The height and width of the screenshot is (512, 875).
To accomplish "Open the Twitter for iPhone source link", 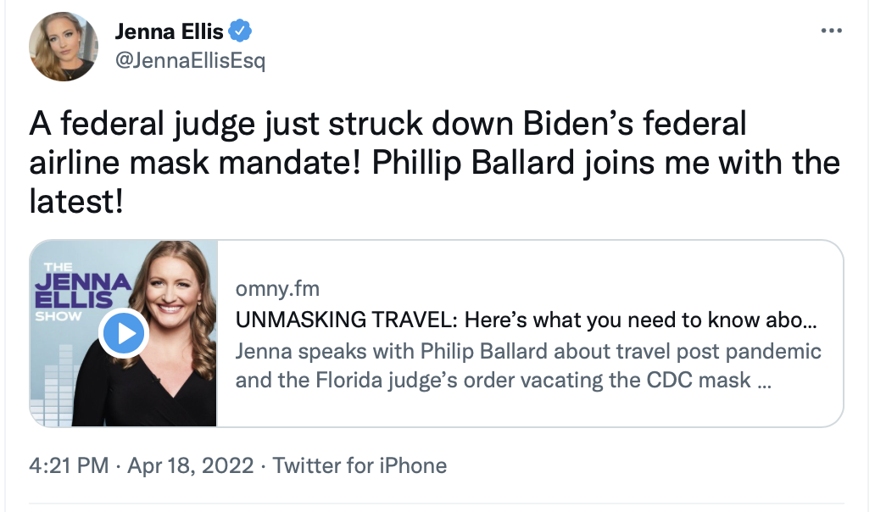I will click(359, 465).
